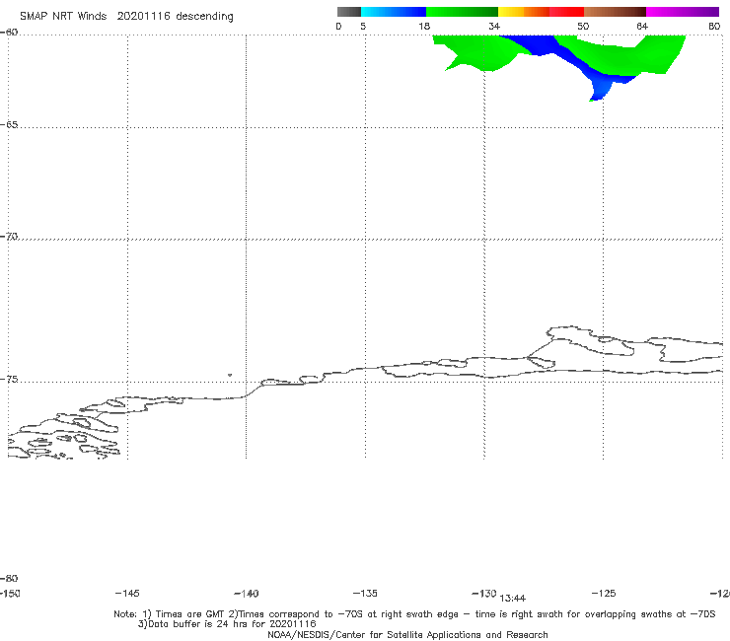
Task: Click the longitude label '-130'
Action: [x=484, y=593]
